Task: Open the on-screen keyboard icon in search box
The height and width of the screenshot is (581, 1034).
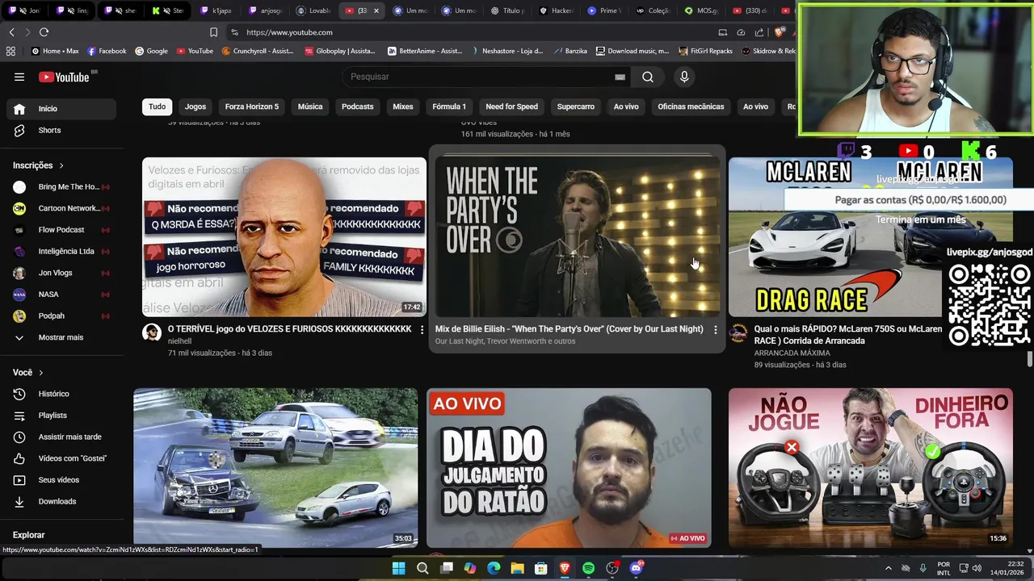Action: [x=620, y=77]
